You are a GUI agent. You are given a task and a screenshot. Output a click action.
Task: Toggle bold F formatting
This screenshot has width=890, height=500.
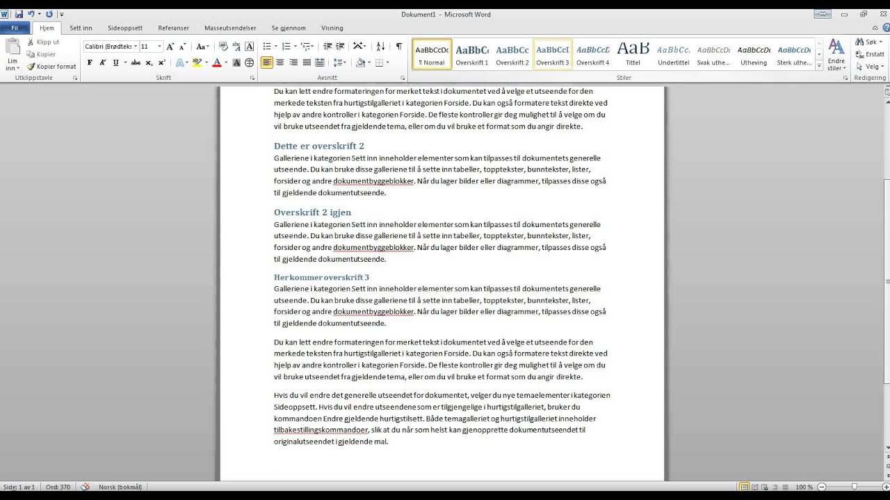(x=90, y=62)
